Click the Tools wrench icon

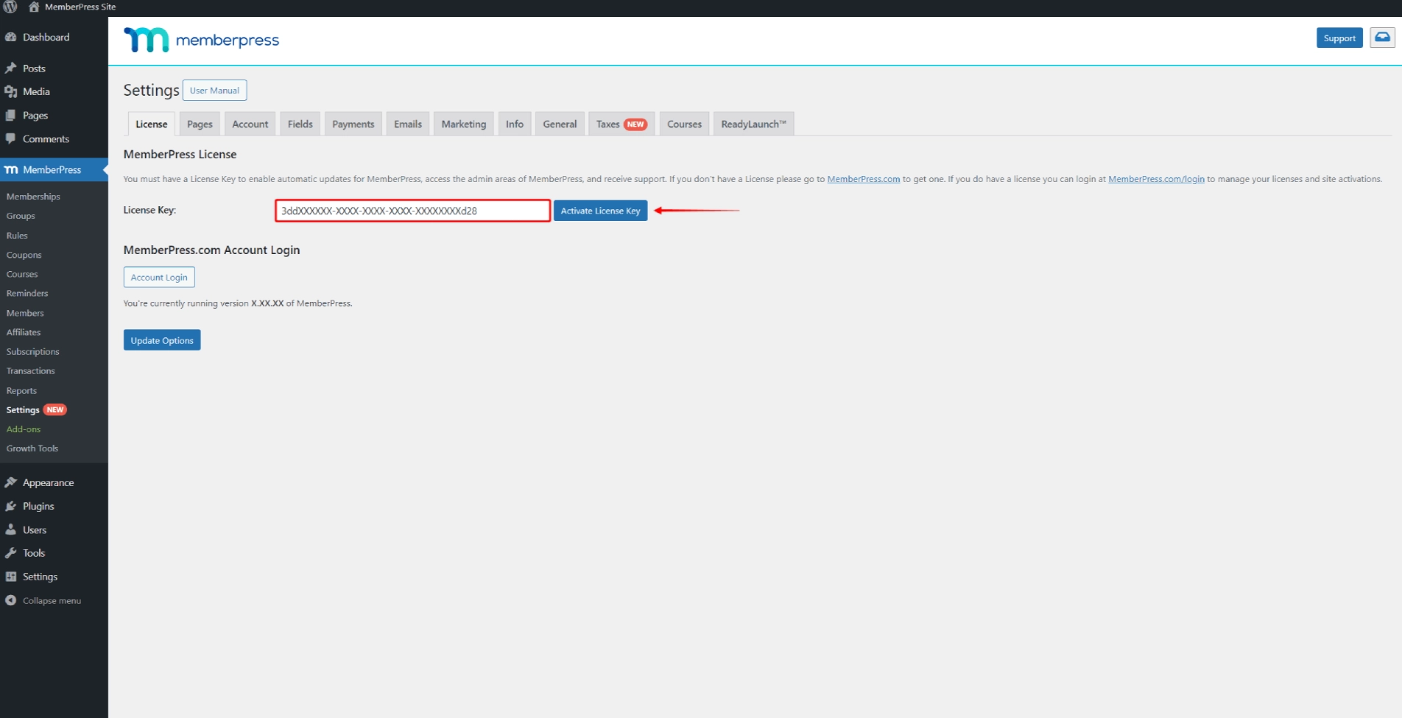point(11,553)
